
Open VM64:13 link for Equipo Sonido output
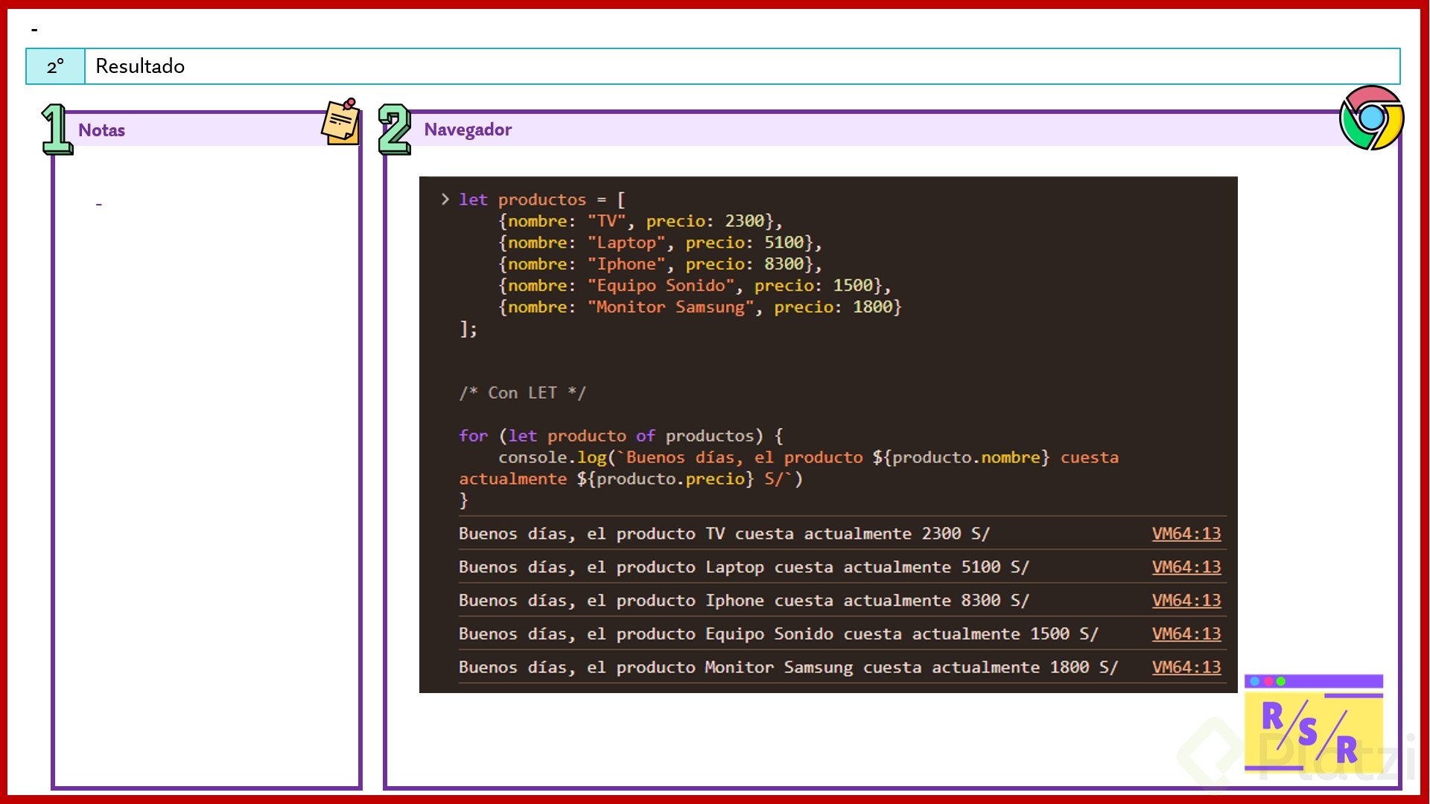pyautogui.click(x=1186, y=634)
